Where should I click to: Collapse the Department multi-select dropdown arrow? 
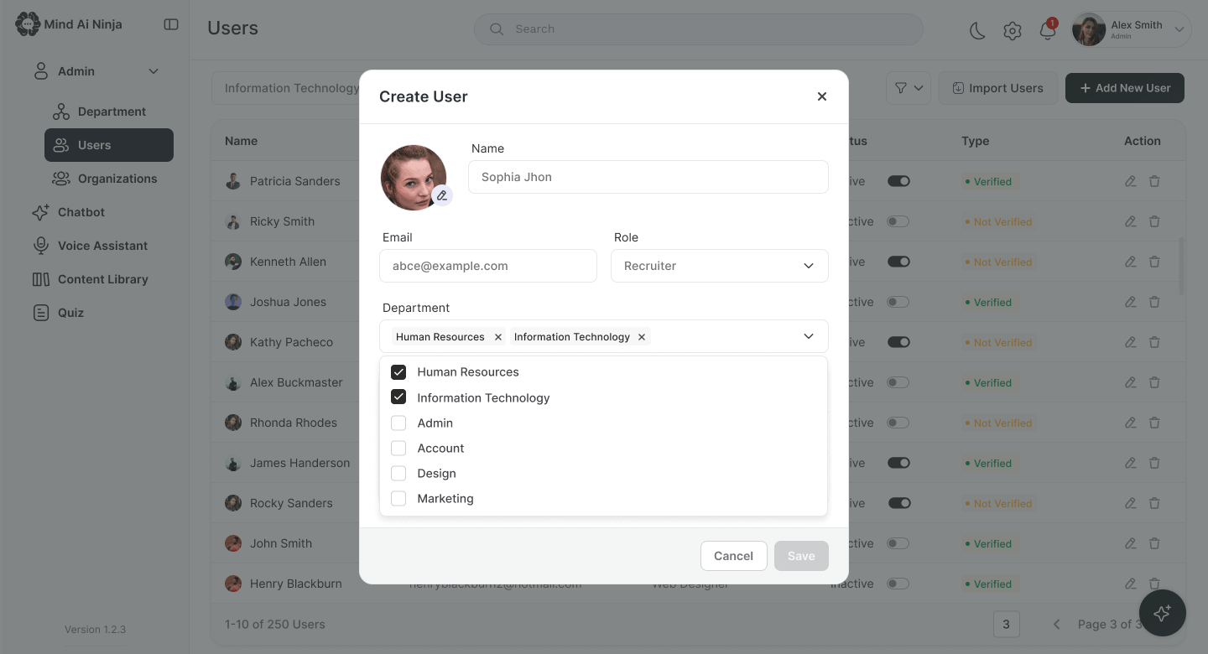(x=809, y=336)
